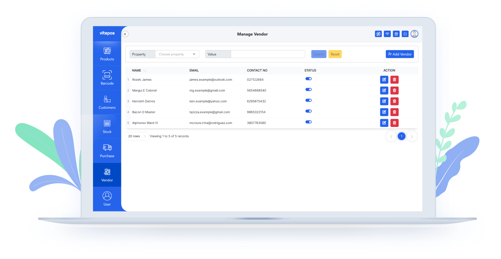Go to Customers section

pos(107,102)
